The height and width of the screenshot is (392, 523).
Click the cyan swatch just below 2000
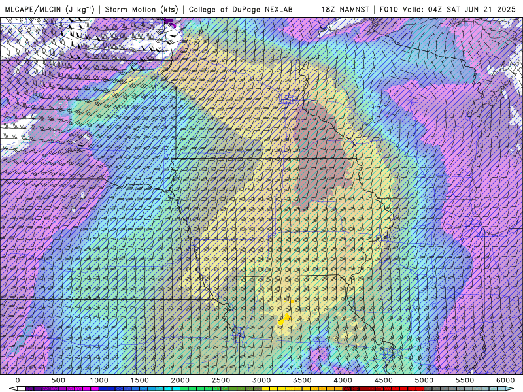point(176,389)
